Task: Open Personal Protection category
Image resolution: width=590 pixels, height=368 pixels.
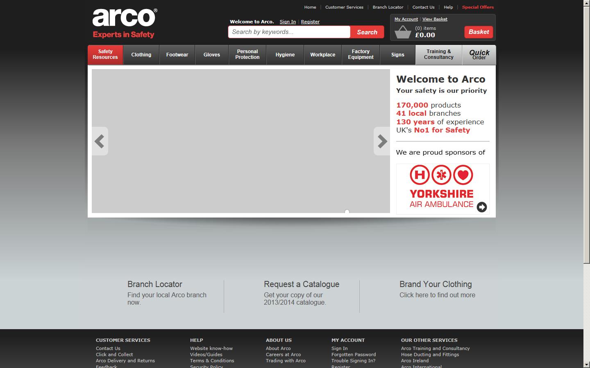Action: [247, 54]
